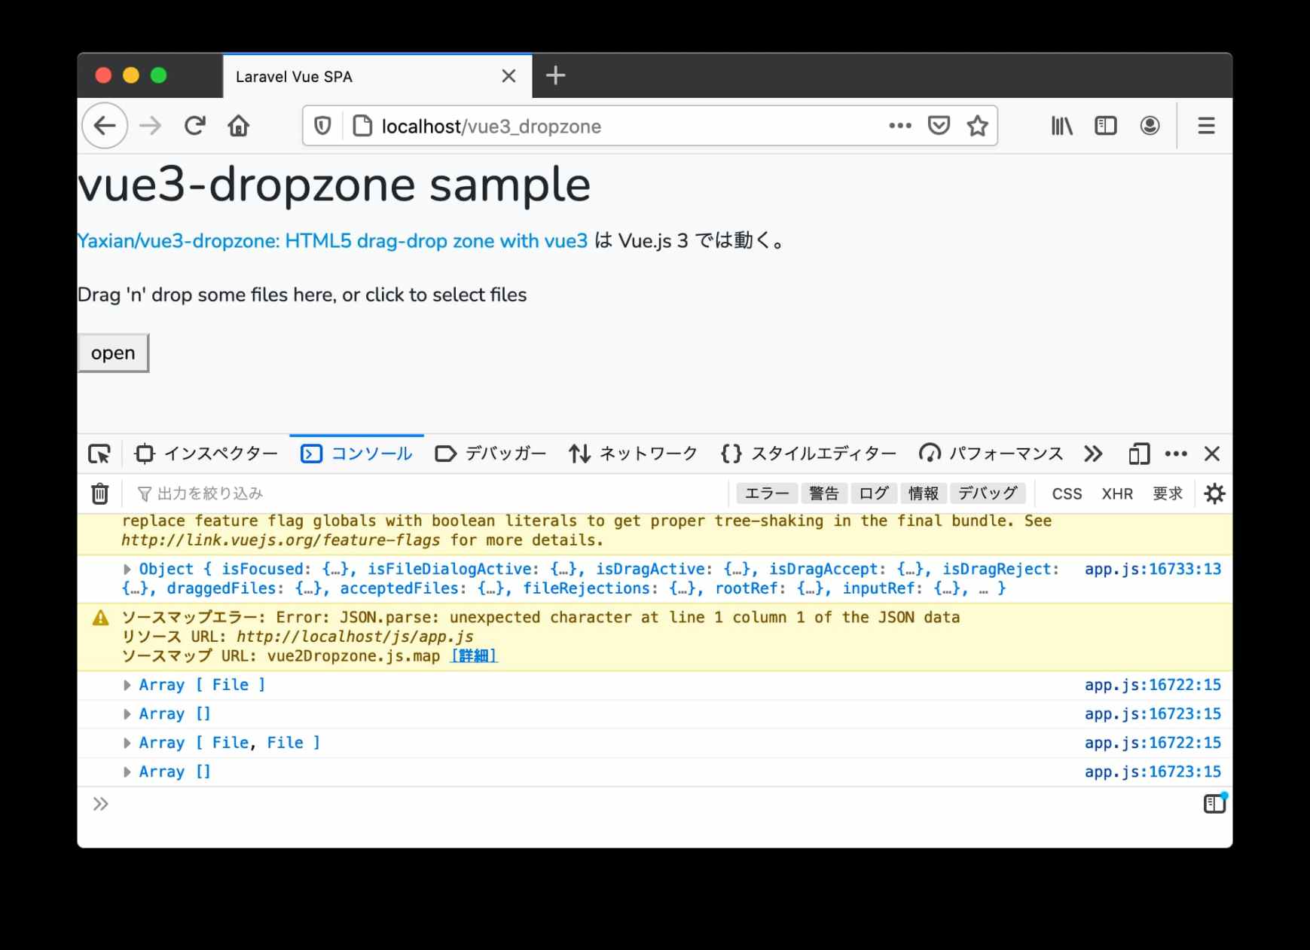Viewport: 1310px width, 950px height.
Task: Activate responsive design mode
Action: (x=1138, y=454)
